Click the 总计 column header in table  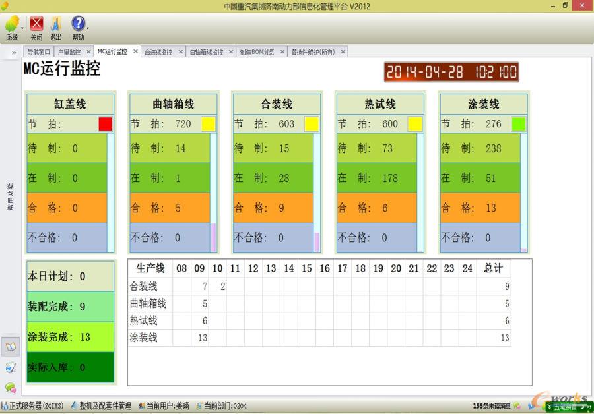coord(493,268)
